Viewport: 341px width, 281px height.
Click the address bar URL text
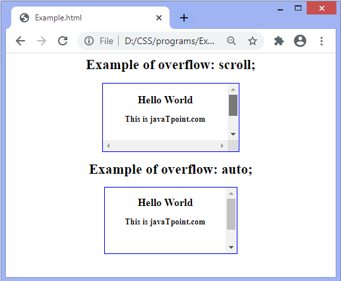click(x=170, y=41)
